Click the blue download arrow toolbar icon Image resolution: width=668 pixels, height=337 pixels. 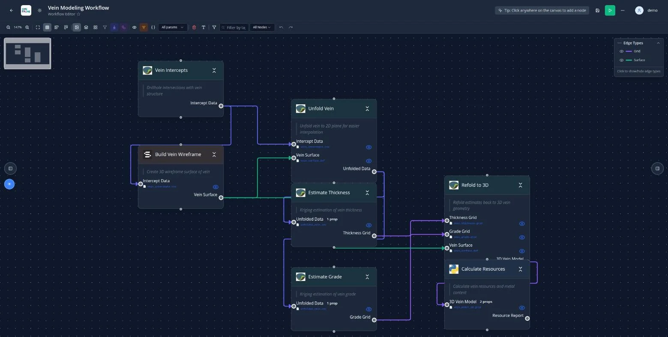click(x=114, y=27)
